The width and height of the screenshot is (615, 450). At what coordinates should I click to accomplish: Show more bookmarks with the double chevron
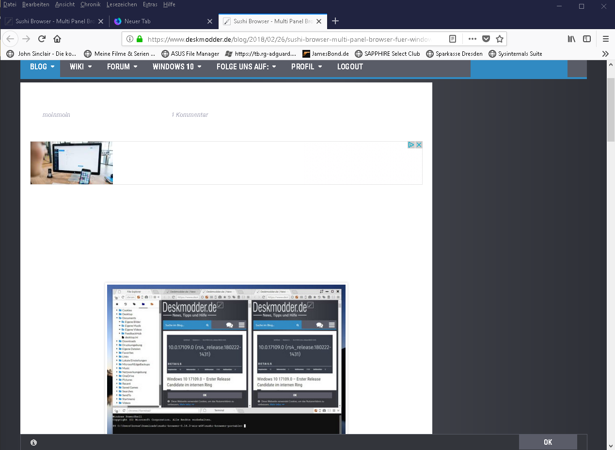click(x=605, y=54)
